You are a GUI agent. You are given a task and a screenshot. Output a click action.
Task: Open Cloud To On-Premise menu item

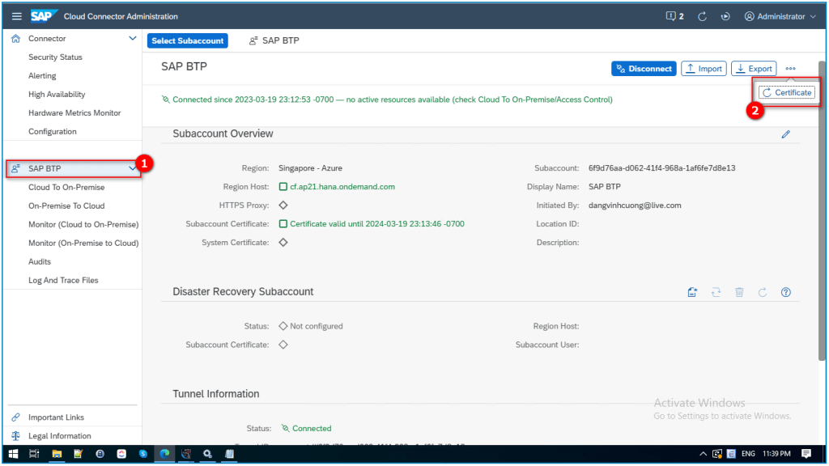66,187
